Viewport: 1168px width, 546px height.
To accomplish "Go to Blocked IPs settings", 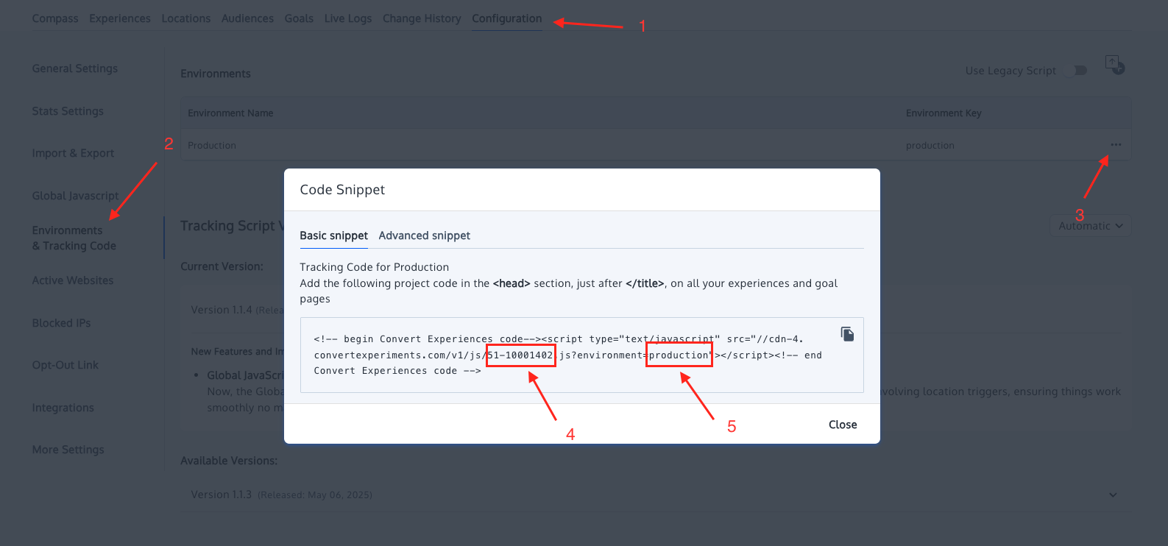I will [61, 322].
